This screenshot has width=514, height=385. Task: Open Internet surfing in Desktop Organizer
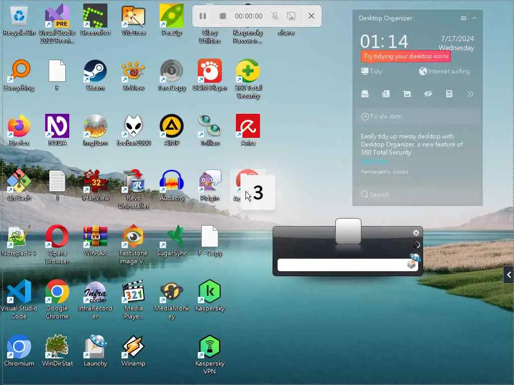tap(445, 71)
